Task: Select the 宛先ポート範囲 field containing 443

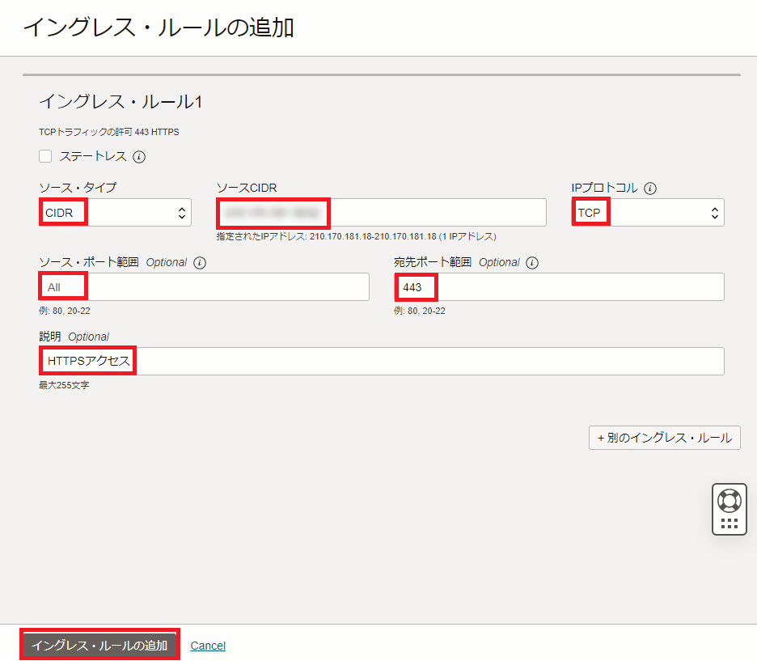Action: click(558, 287)
